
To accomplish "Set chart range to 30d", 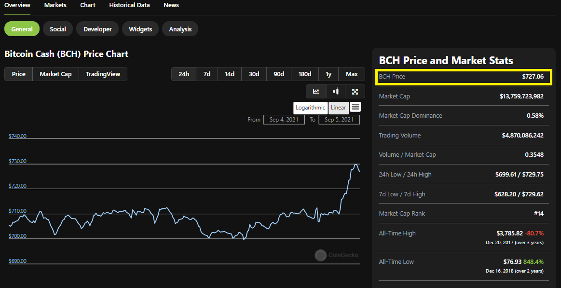I will tap(254, 74).
